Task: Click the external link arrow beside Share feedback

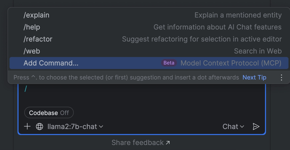Action: click(x=167, y=142)
